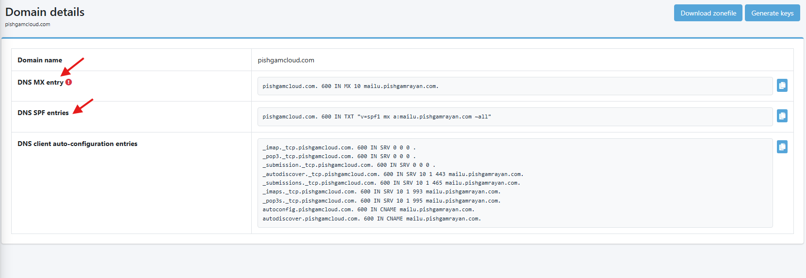
Task: Click the DNS SPF entries label
Action: pyautogui.click(x=43, y=113)
